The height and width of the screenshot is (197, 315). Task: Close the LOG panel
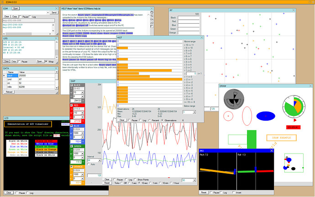[x=56, y=38]
